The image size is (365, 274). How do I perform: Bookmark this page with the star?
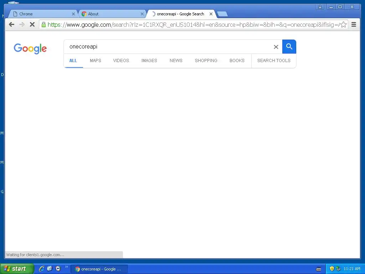(343, 25)
